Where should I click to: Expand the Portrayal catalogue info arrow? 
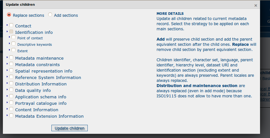click(x=7, y=103)
